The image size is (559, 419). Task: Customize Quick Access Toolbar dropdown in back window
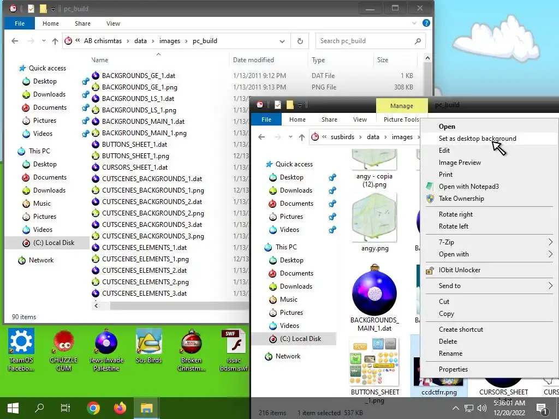53,9
